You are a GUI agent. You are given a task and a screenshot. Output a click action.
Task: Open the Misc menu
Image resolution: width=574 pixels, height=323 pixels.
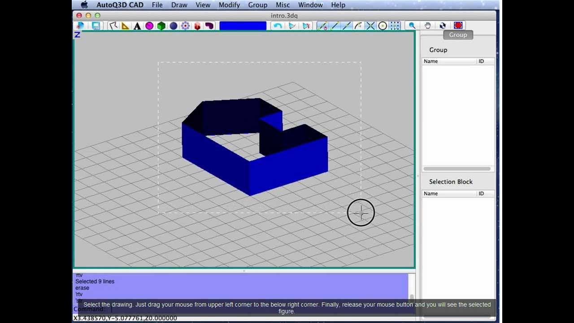tap(283, 5)
